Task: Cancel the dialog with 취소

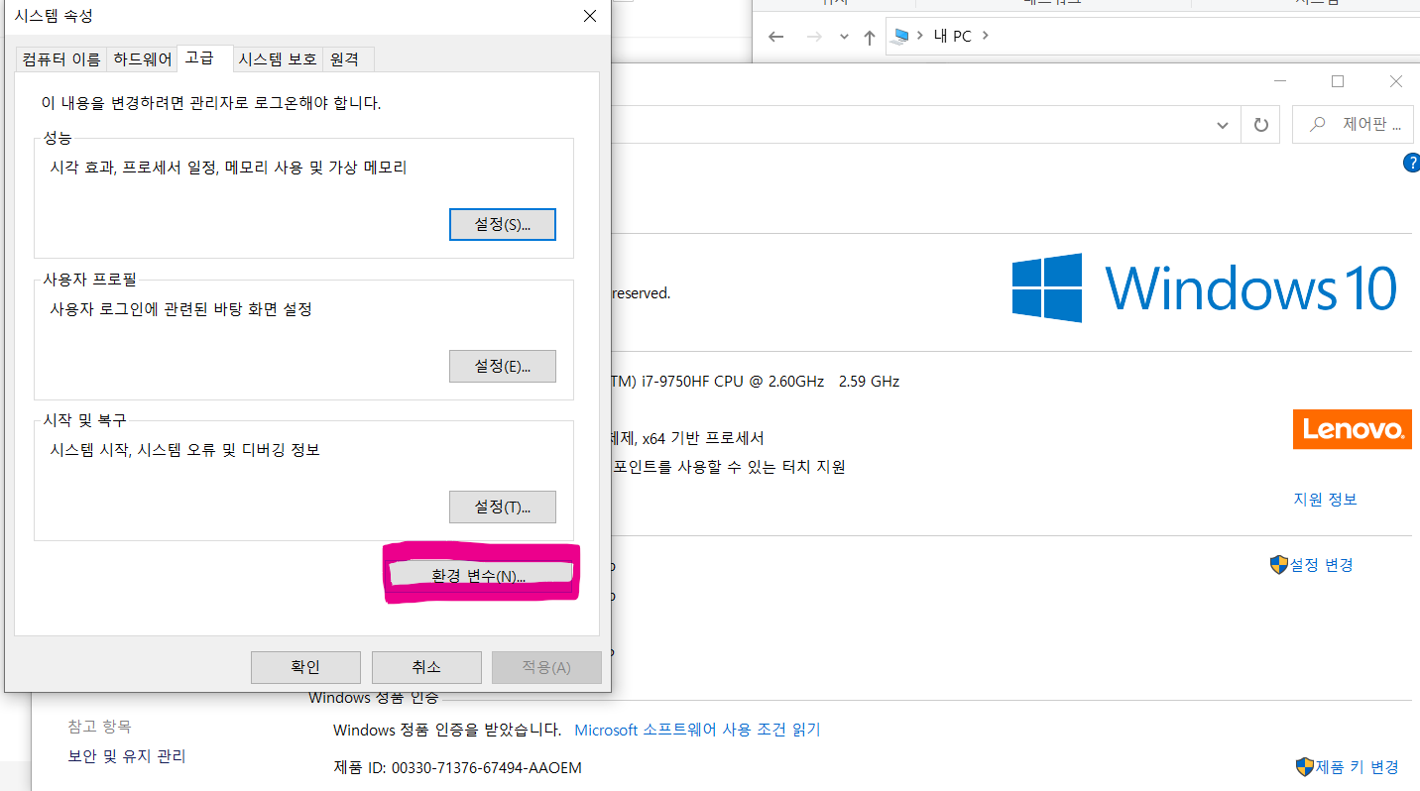Action: pyautogui.click(x=426, y=667)
